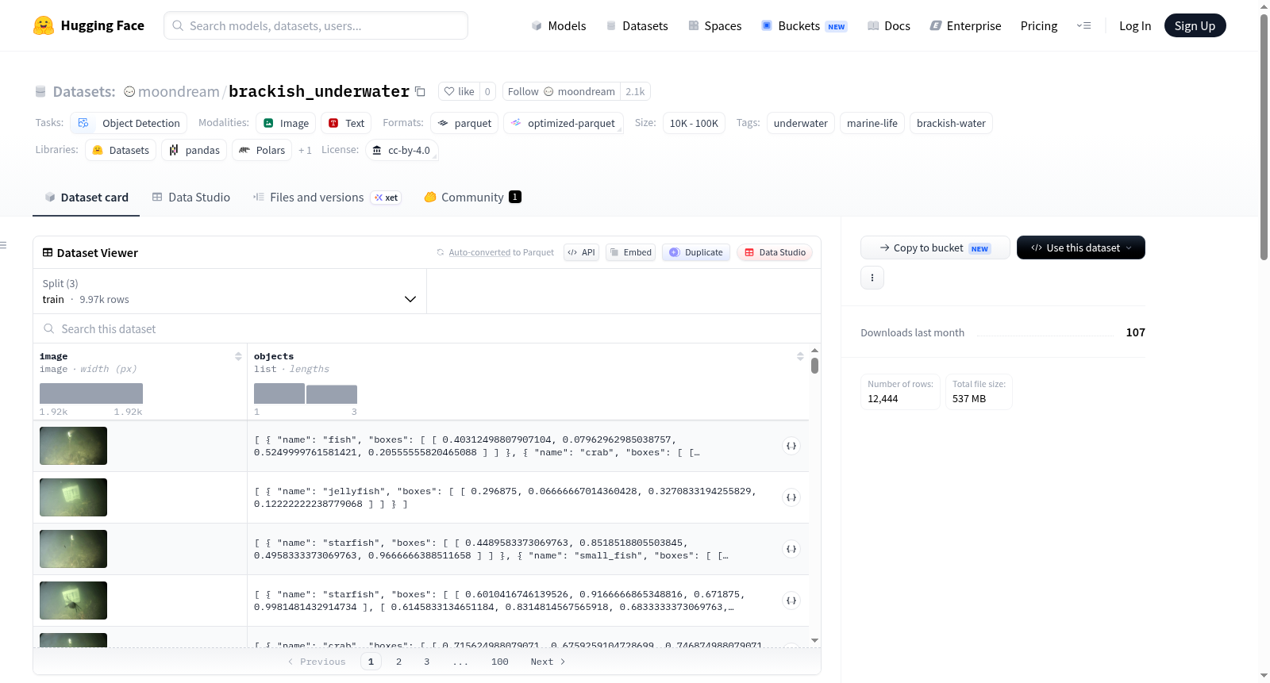
Task: Select the marine-life tag
Action: pyautogui.click(x=872, y=123)
